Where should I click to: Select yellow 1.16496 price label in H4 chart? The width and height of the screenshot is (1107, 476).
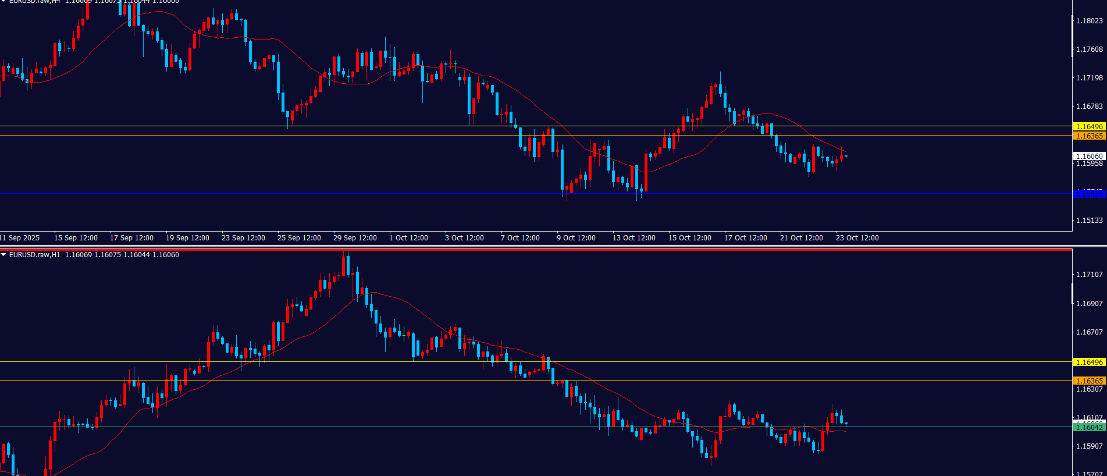coord(1088,126)
